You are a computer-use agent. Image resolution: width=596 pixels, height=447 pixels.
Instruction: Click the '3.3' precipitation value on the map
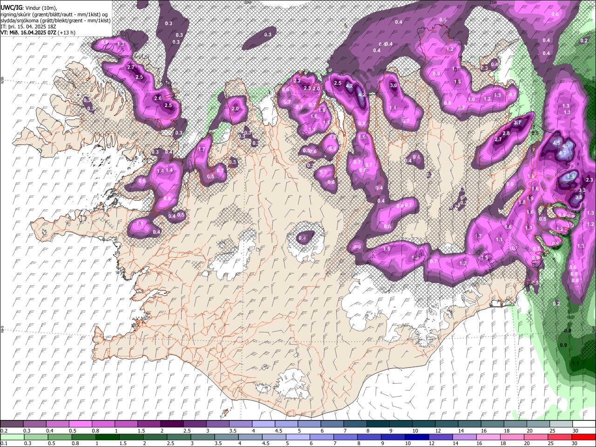[582, 190]
